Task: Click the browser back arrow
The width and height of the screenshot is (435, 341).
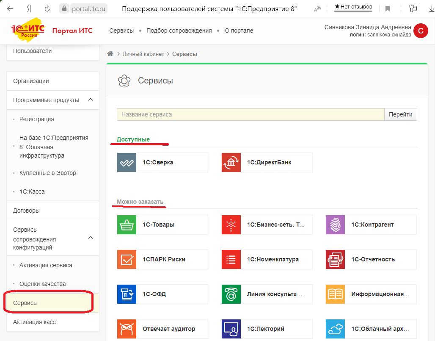Action: pyautogui.click(x=10, y=8)
